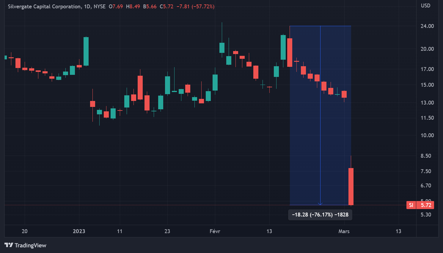Click the Févr label on time axis
The width and height of the screenshot is (443, 253).
coord(215,231)
